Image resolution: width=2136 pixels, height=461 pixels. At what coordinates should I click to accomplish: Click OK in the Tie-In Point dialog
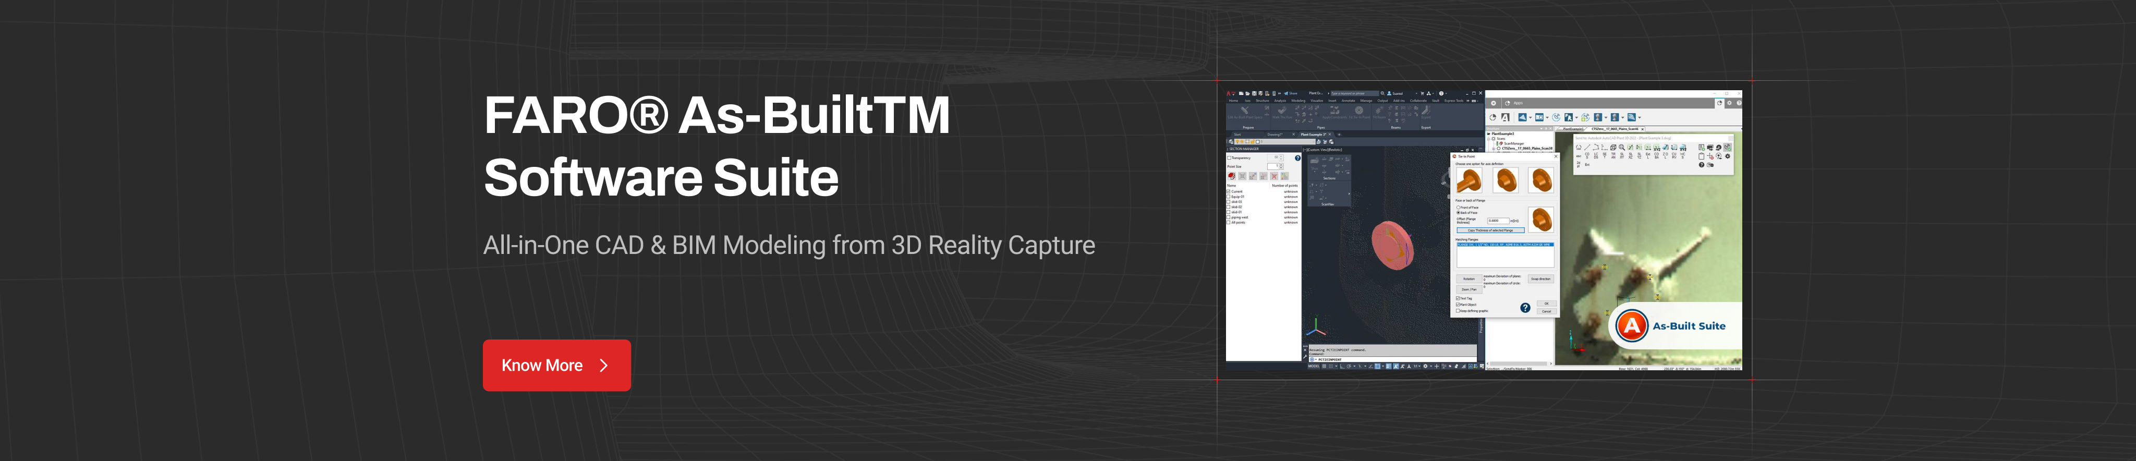click(x=1546, y=304)
